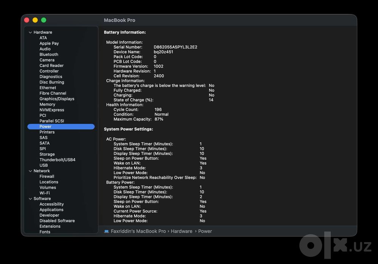Open Accessibility under Software

51,204
